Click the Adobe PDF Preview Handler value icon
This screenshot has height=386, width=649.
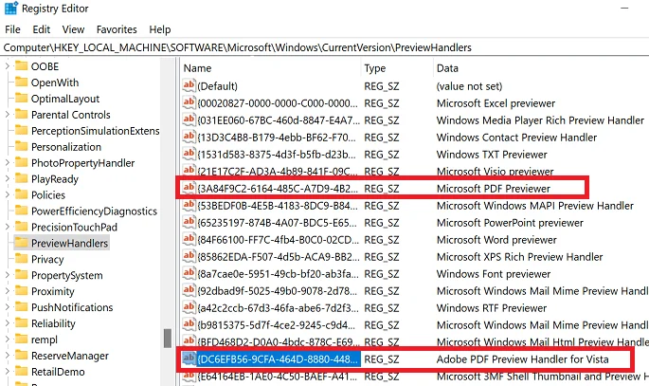click(x=189, y=358)
